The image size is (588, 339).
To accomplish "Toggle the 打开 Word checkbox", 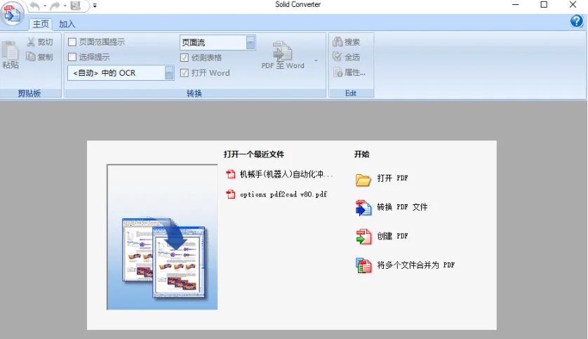I will [x=184, y=73].
